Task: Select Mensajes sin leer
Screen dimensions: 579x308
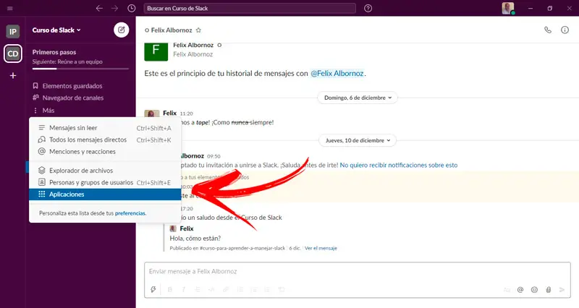Action: [x=105, y=128]
